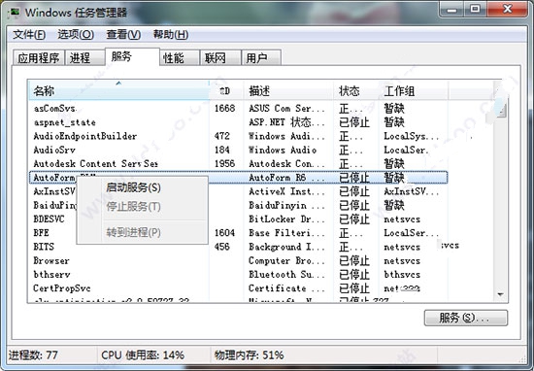This screenshot has height=371, width=534.
Task: Sort by the 描述 column header
Action: click(x=288, y=91)
